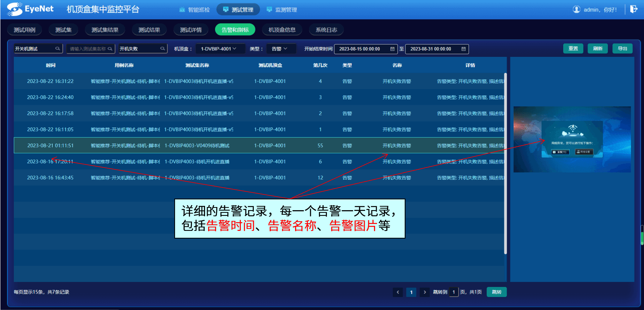644x310 pixels.
Task: Click the 跳转 jump button
Action: click(x=496, y=292)
